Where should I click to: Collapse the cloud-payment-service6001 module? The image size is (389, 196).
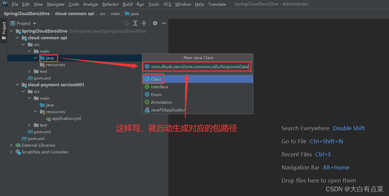tap(17, 85)
